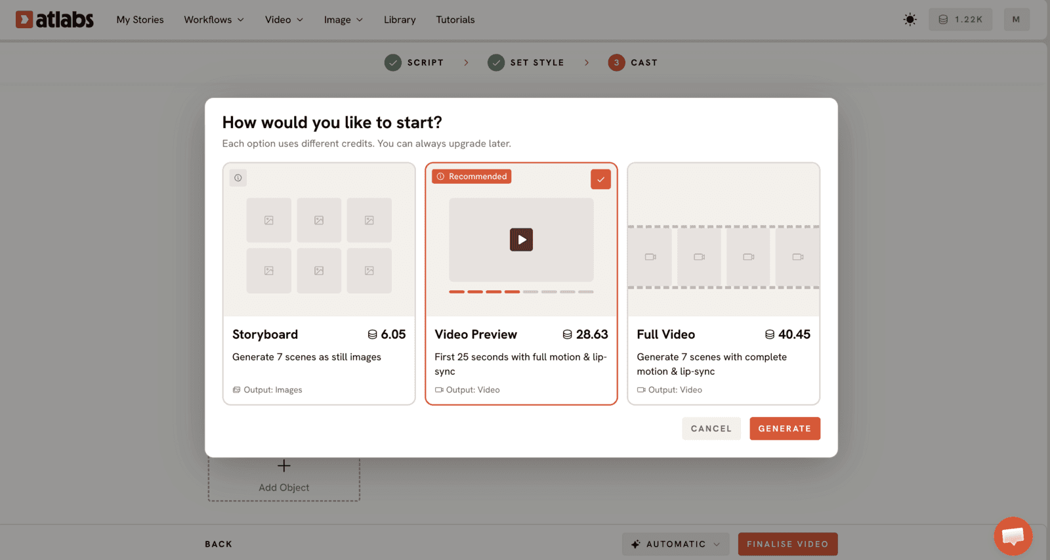Click Storyboard credit cost 6.05
This screenshot has height=560, width=1050.
click(387, 334)
